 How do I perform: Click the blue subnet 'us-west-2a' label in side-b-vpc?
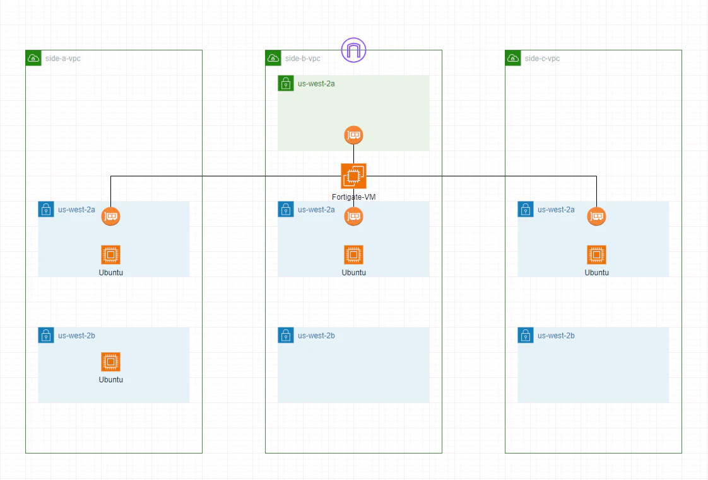click(316, 210)
